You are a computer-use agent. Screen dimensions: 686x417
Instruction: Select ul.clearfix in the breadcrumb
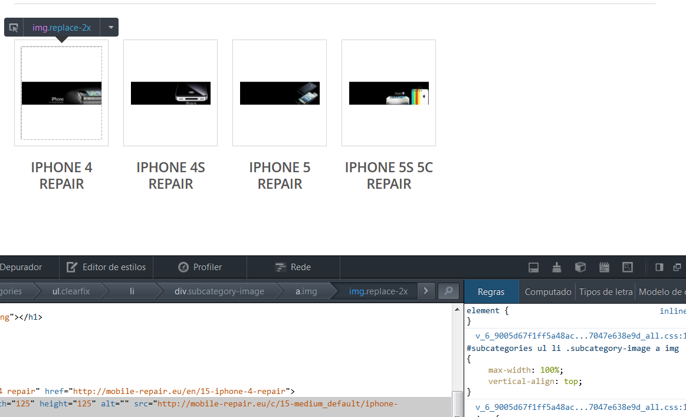tap(71, 291)
